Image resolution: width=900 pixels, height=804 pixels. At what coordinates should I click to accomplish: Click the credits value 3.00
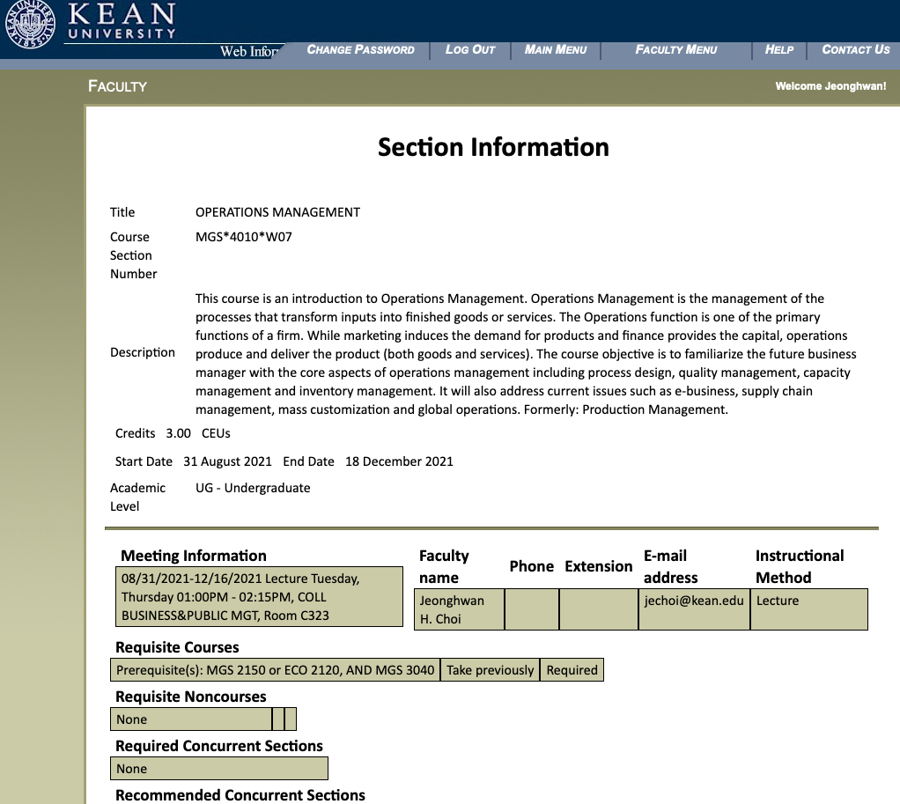(x=179, y=433)
